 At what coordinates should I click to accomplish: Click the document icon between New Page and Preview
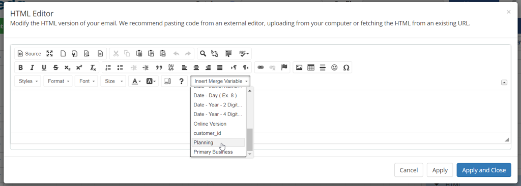click(75, 54)
